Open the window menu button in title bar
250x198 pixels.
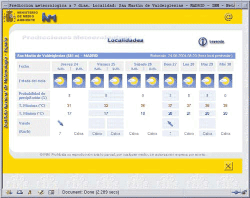[5, 6]
